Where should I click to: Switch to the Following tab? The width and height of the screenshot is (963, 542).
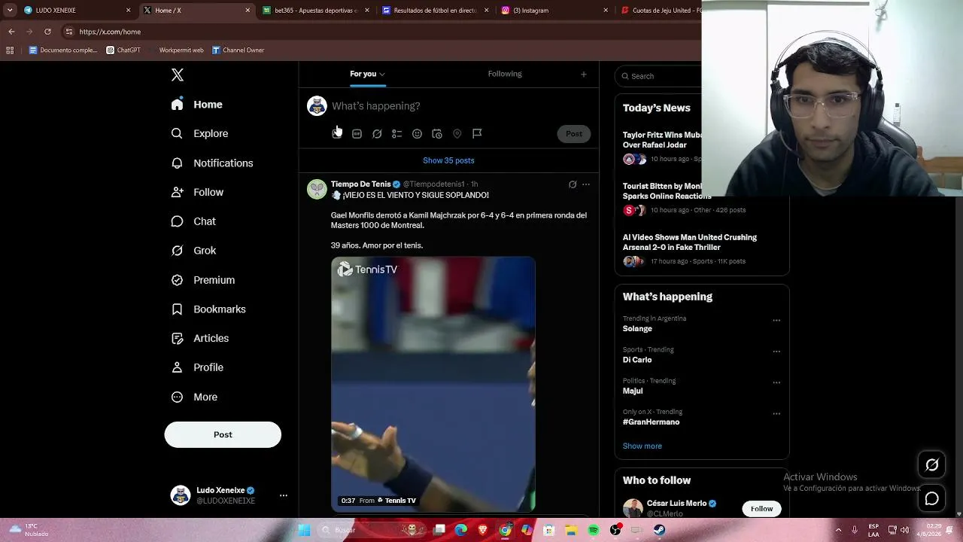(505, 74)
